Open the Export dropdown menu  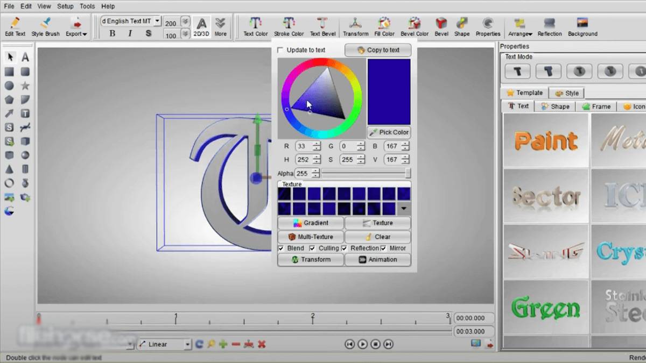[x=76, y=27]
